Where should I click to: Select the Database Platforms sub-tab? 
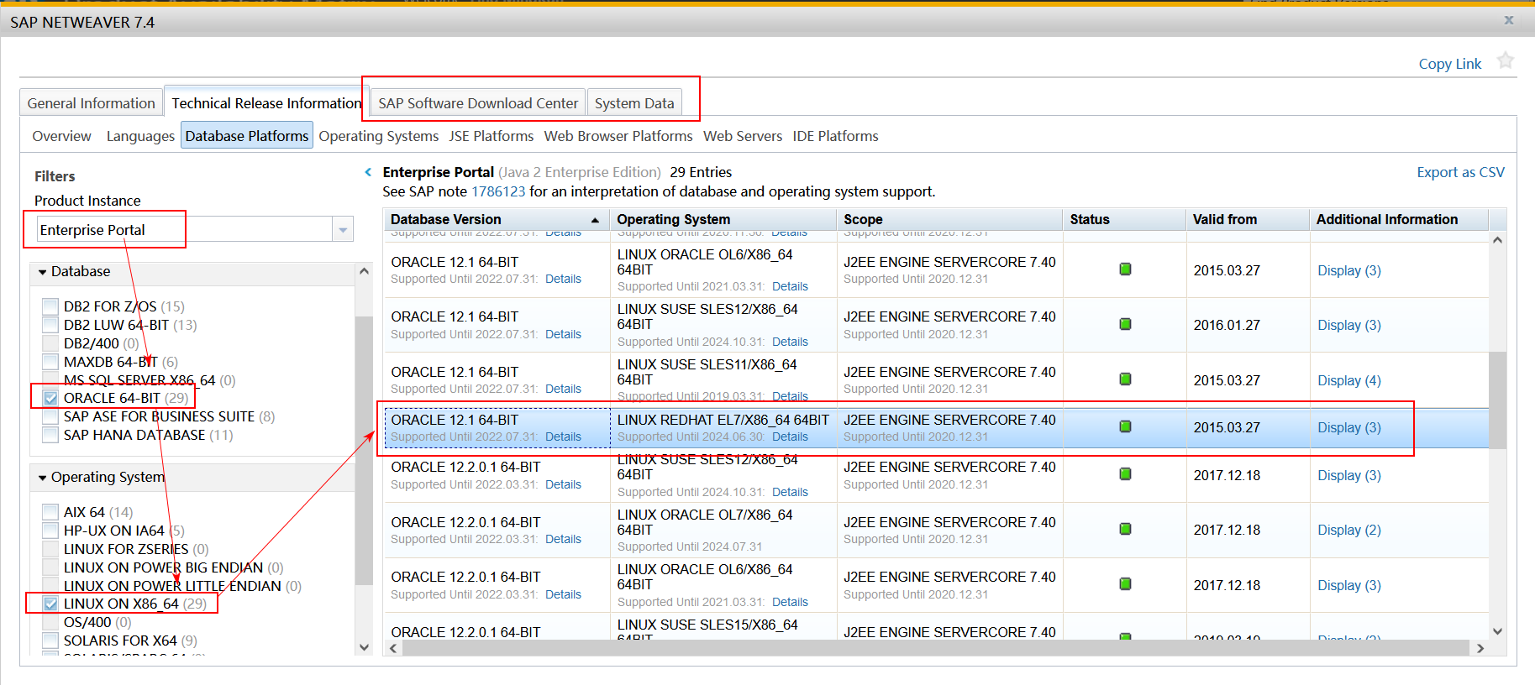point(247,135)
